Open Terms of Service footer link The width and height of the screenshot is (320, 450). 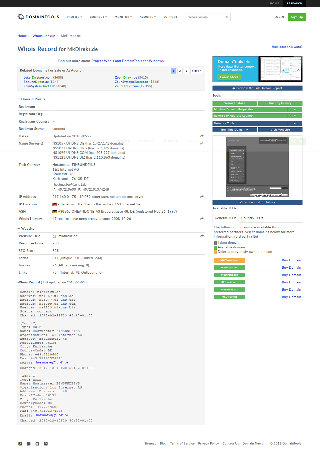coord(182,443)
